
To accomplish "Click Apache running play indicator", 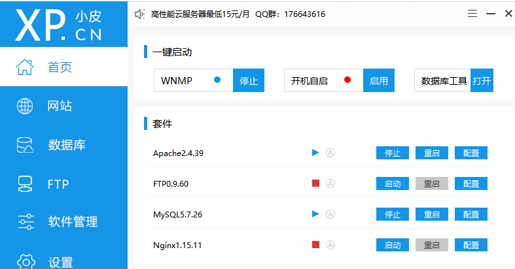I will (x=315, y=153).
